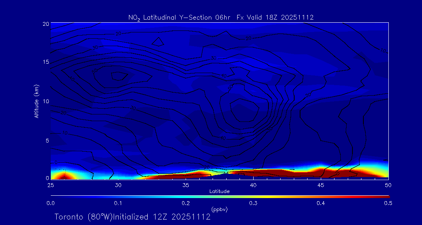422x225 pixels.
Task: Click the (ppbv) units label
Action: click(x=220, y=209)
